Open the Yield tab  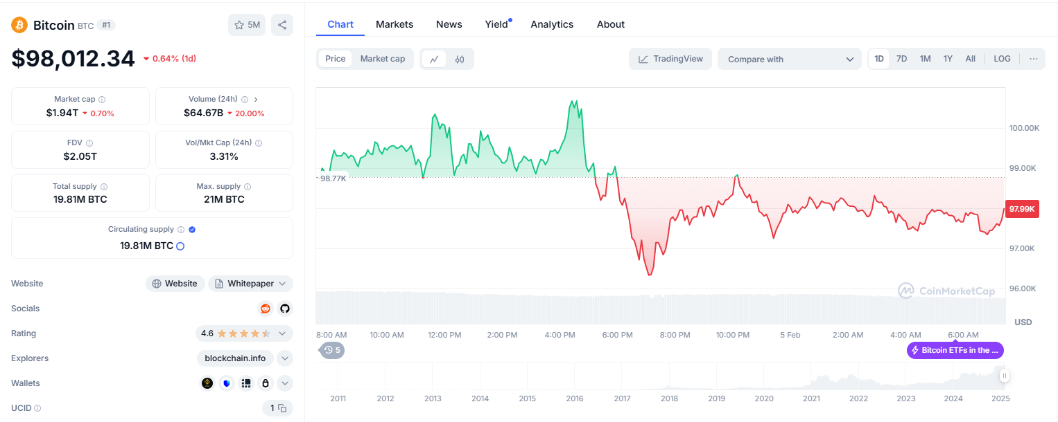[496, 24]
